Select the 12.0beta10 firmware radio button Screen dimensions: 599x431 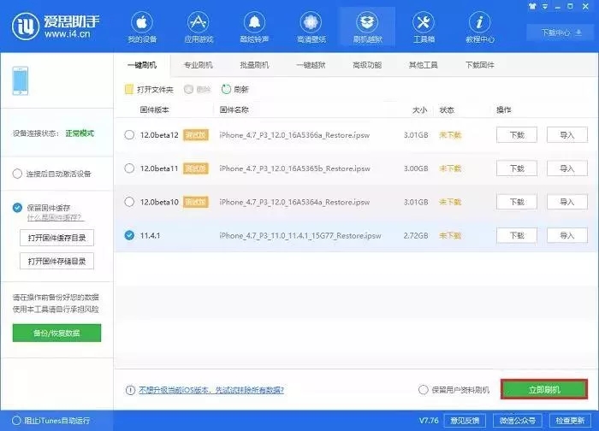[x=129, y=202]
